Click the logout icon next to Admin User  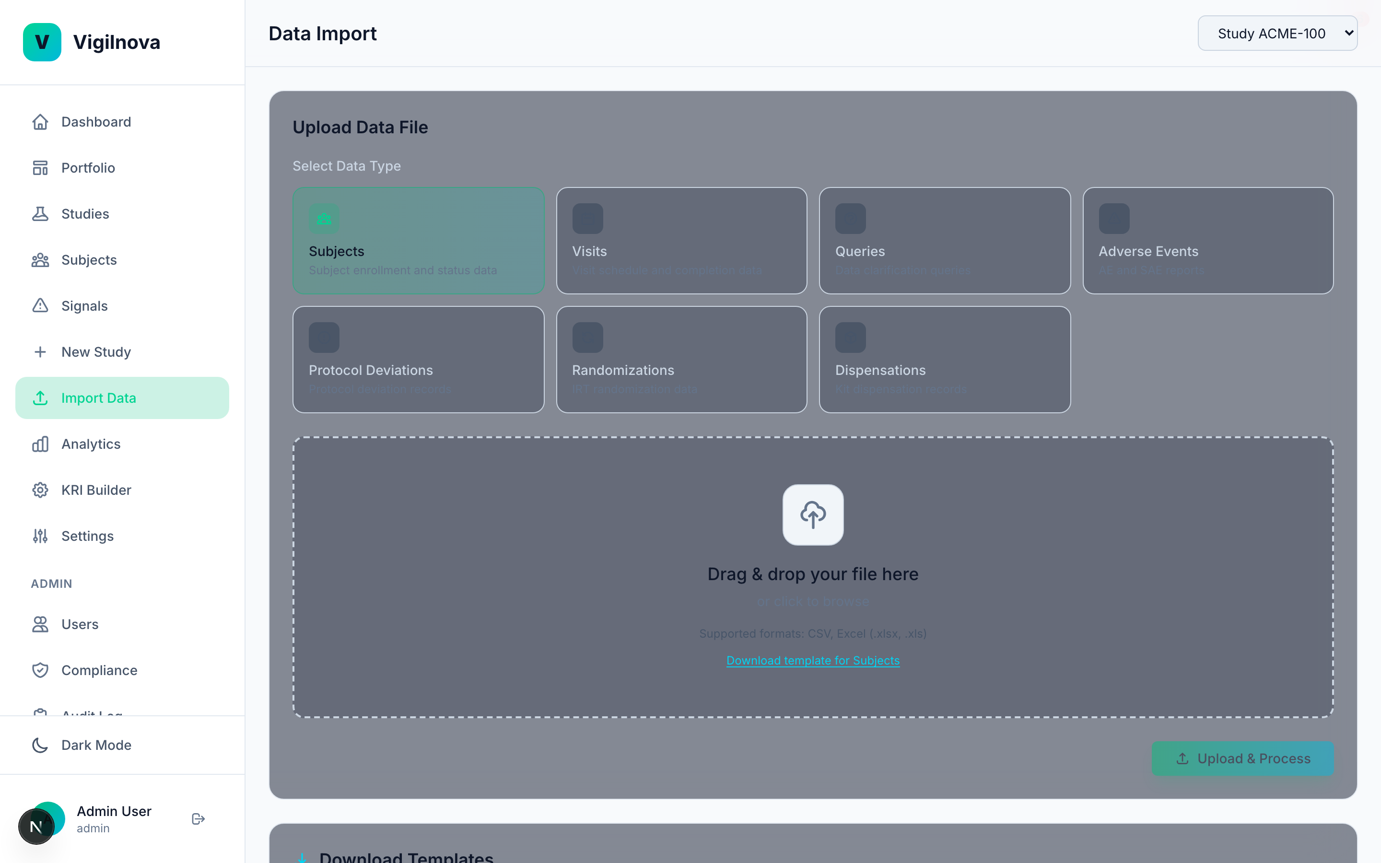tap(198, 818)
